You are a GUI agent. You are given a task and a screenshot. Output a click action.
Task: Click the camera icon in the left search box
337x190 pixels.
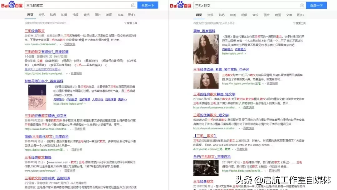click(x=134, y=5)
